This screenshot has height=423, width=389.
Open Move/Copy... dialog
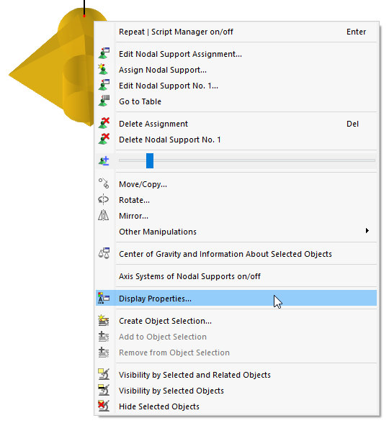236,184
